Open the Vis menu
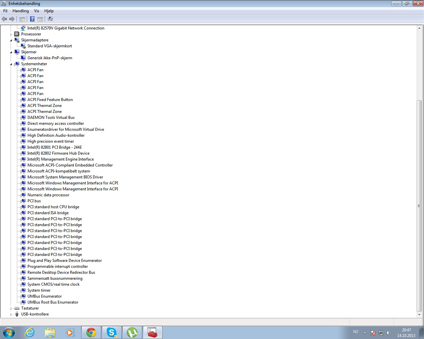Image resolution: width=424 pixels, height=339 pixels. [36, 11]
